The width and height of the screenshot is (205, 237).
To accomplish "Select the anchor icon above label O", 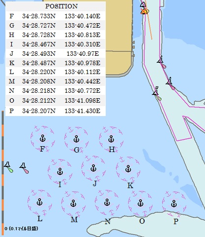I will coord(141,203).
